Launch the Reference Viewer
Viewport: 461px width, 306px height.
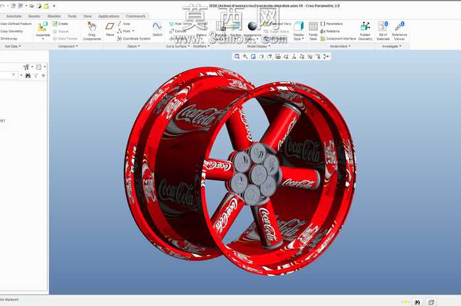tap(399, 30)
